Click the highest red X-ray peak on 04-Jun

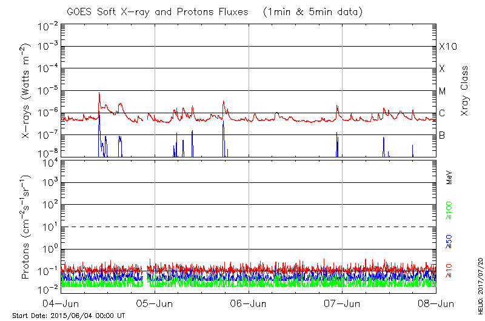[x=99, y=93]
